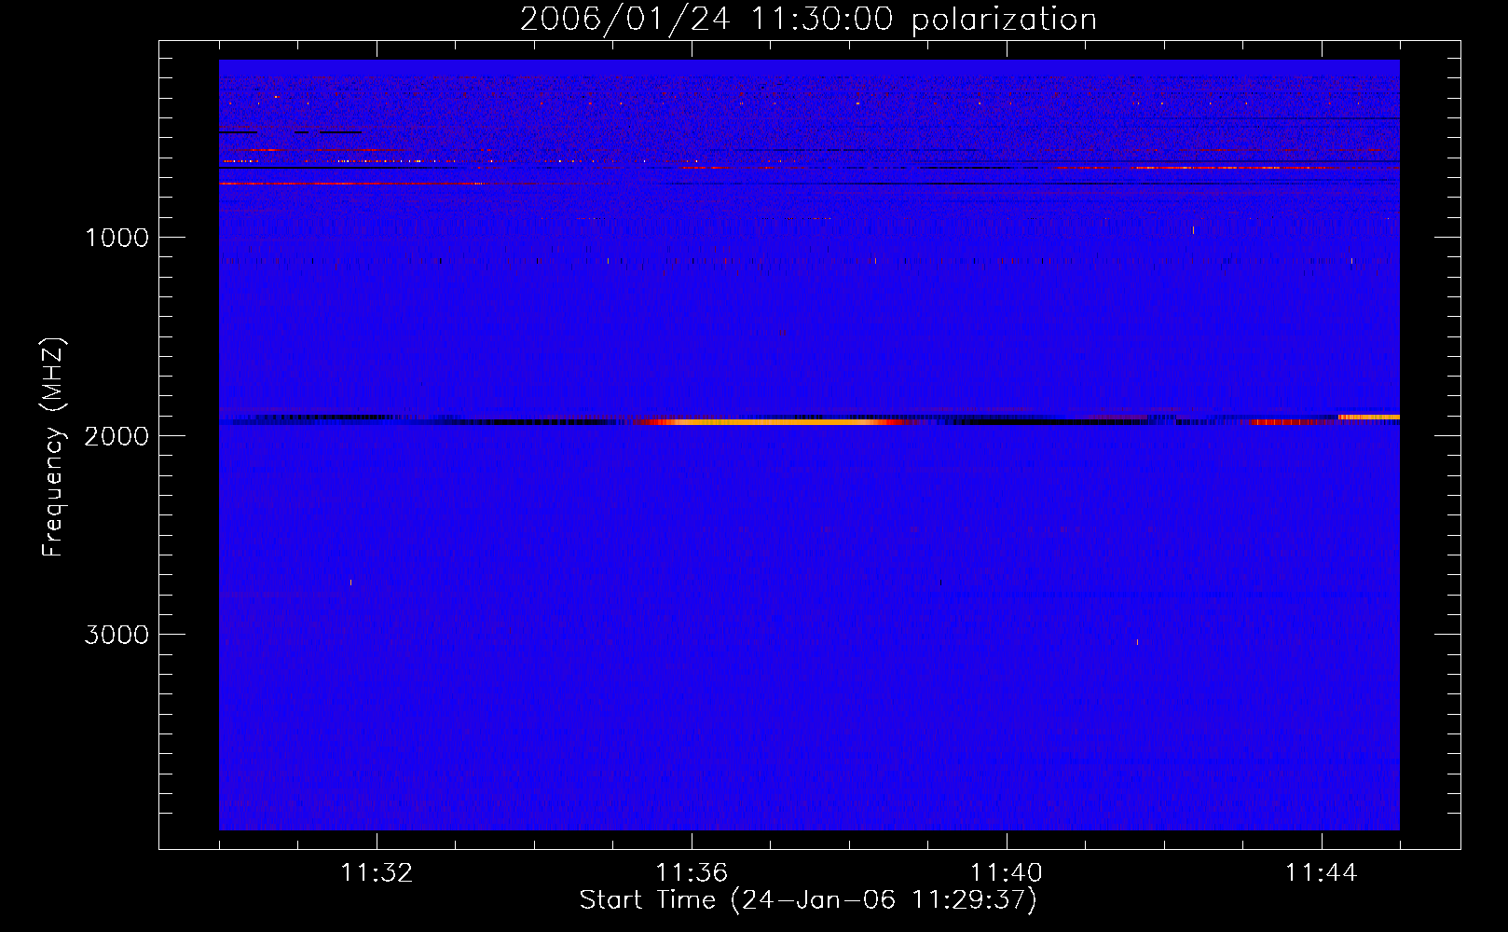Click the plot title '2006/01/24 11:30:00 polarization'
The image size is (1508, 932).
coord(808,19)
